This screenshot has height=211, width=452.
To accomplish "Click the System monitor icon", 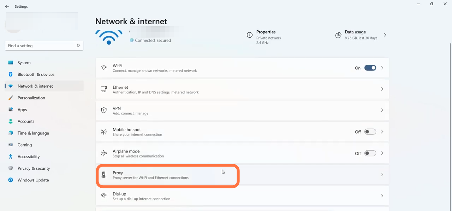I will pos(11,62).
